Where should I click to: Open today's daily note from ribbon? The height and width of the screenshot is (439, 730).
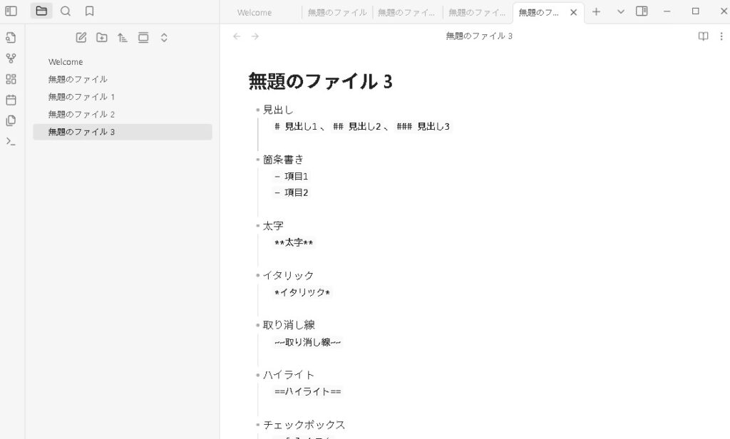point(11,100)
